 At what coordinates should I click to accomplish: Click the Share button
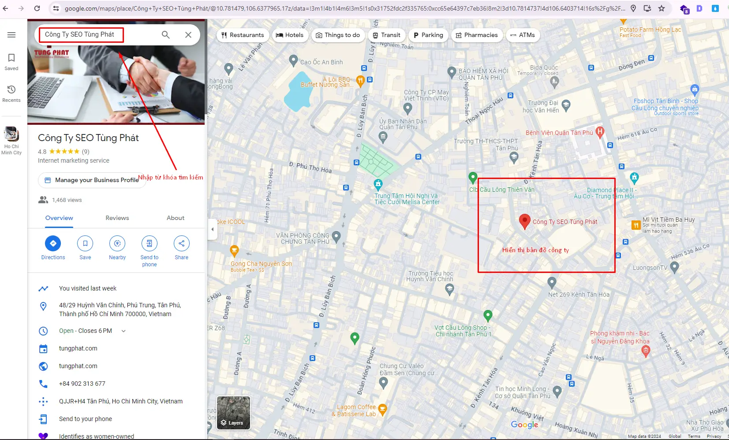[x=182, y=248]
